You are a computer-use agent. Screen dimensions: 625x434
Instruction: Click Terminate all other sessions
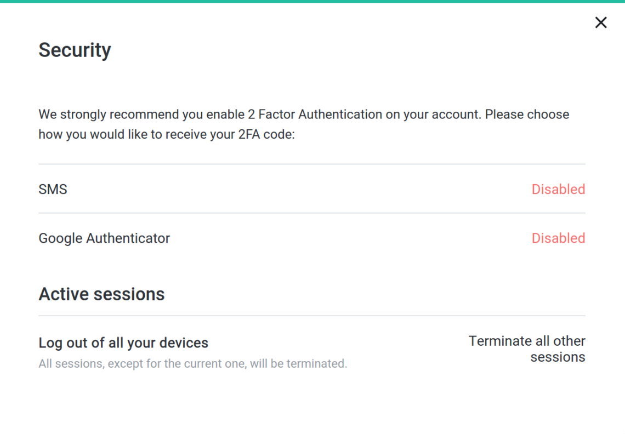pyautogui.click(x=527, y=349)
